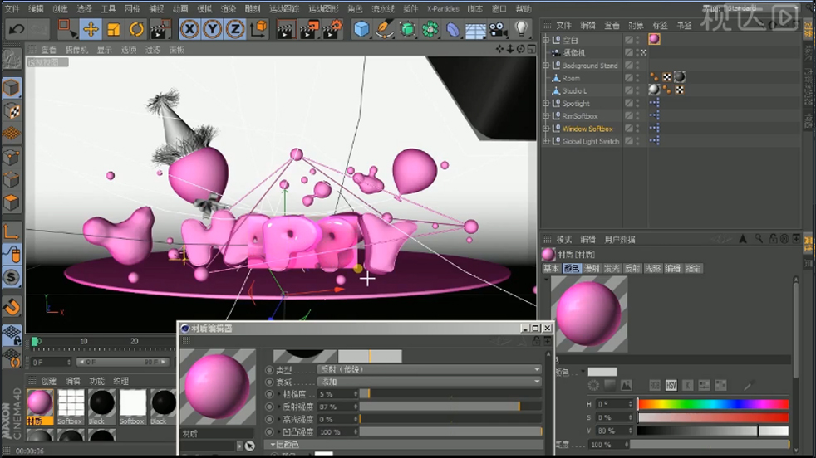The image size is (816, 458).
Task: Open the green Array modeling icon
Action: (x=430, y=29)
